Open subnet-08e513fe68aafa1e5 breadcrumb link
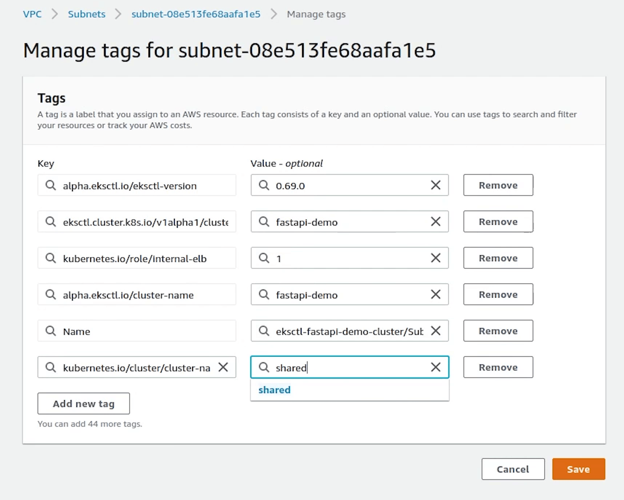The width and height of the screenshot is (624, 500). click(196, 14)
